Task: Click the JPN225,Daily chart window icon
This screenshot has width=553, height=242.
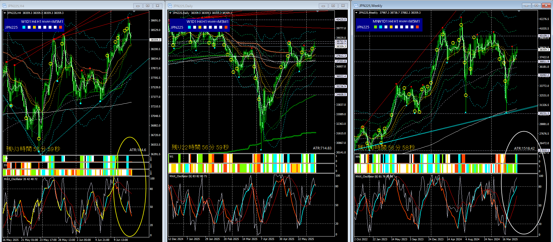Action: pos(170,6)
